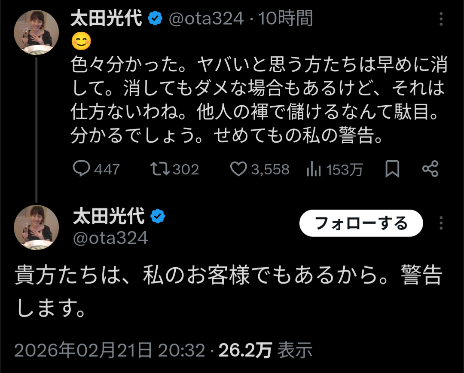This screenshot has width=464, height=373.
Task: Open the top tweet's profile avatar
Action: (x=36, y=33)
